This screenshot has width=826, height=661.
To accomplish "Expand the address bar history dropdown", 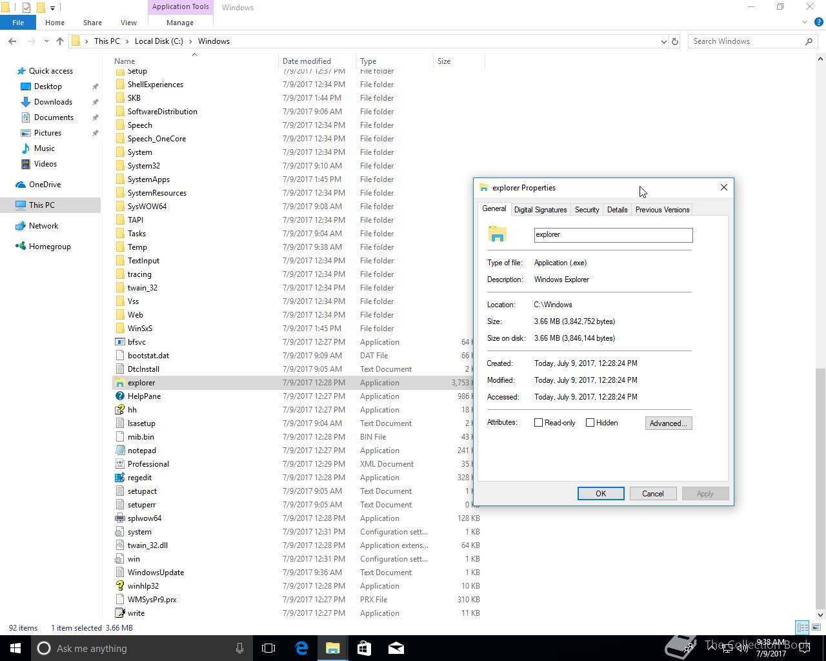I will click(x=663, y=41).
